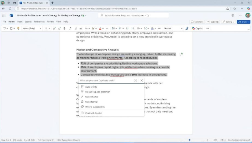Image resolution: width=252 pixels, height=143 pixels.
Task: Open the Microsoft 365 app launcher grid
Action: tap(4, 15)
